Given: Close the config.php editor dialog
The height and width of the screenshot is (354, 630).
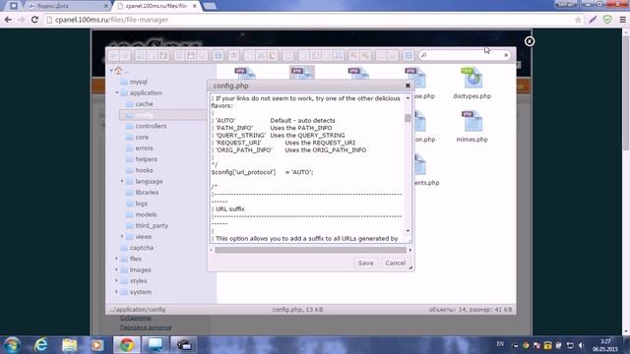Looking at the screenshot, I should pyautogui.click(x=408, y=86).
